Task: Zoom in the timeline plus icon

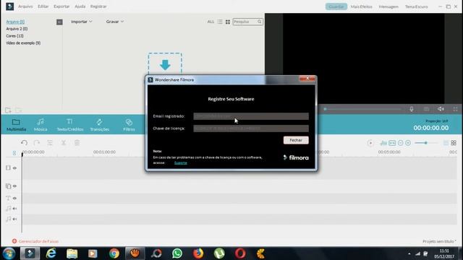Action: click(x=408, y=143)
